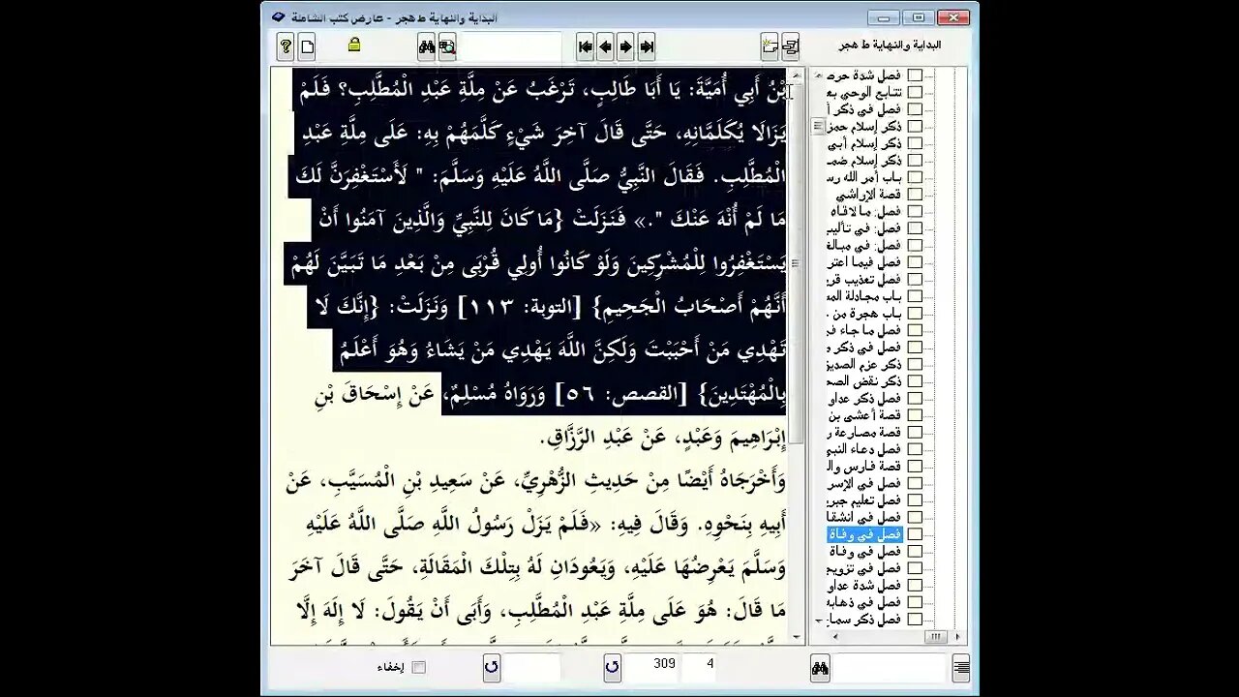Click the tree structure toolbar icon
This screenshot has width=1239, height=697.
791,45
